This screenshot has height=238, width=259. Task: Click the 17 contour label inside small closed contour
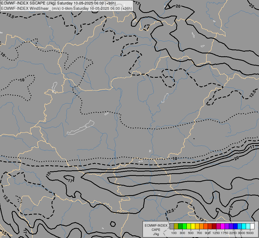[x=71, y=181]
